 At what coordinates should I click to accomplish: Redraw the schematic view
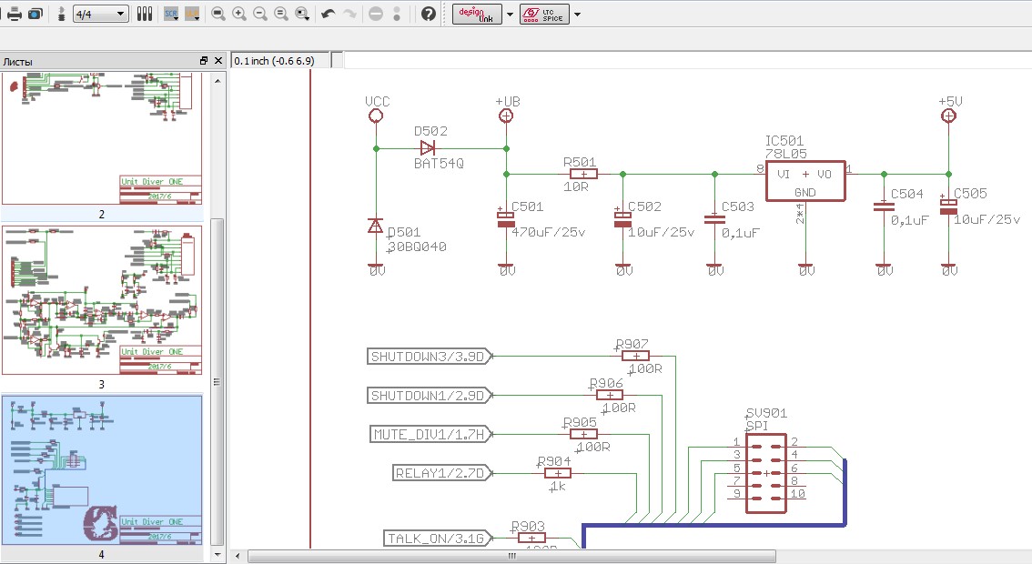click(x=282, y=14)
